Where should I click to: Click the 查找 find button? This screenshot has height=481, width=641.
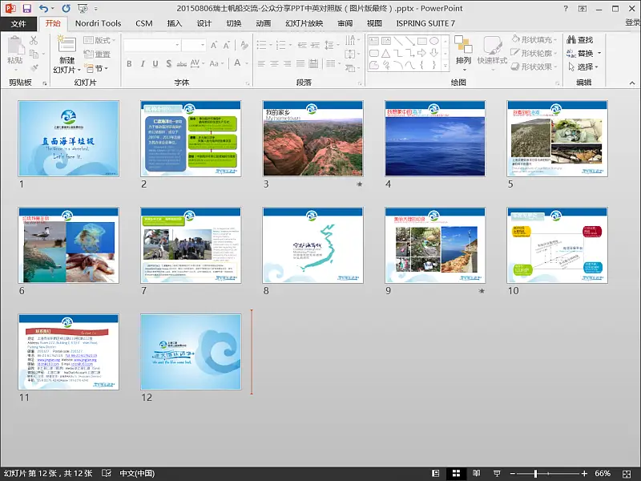coord(580,39)
